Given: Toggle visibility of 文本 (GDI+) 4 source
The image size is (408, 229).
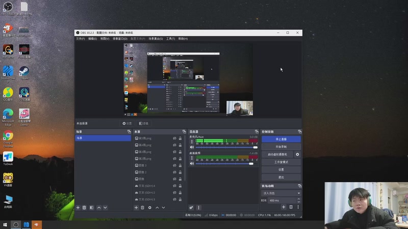Looking at the screenshot, I should [x=174, y=186].
